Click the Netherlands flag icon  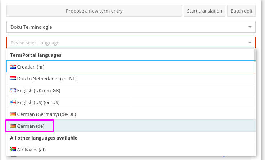[13, 79]
